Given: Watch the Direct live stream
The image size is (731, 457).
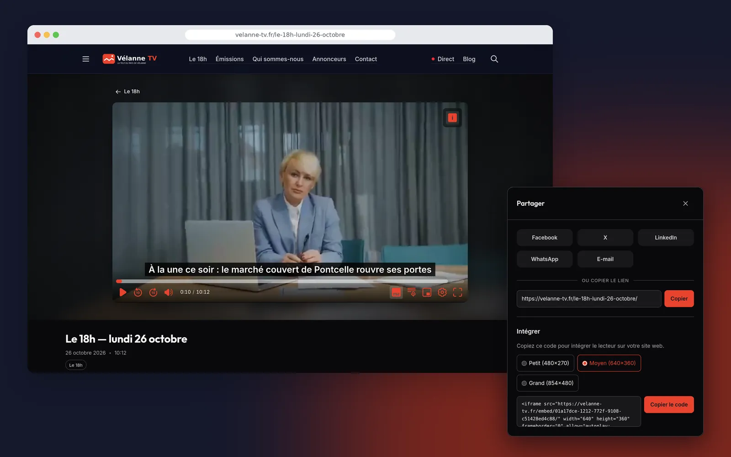Looking at the screenshot, I should click(x=443, y=59).
